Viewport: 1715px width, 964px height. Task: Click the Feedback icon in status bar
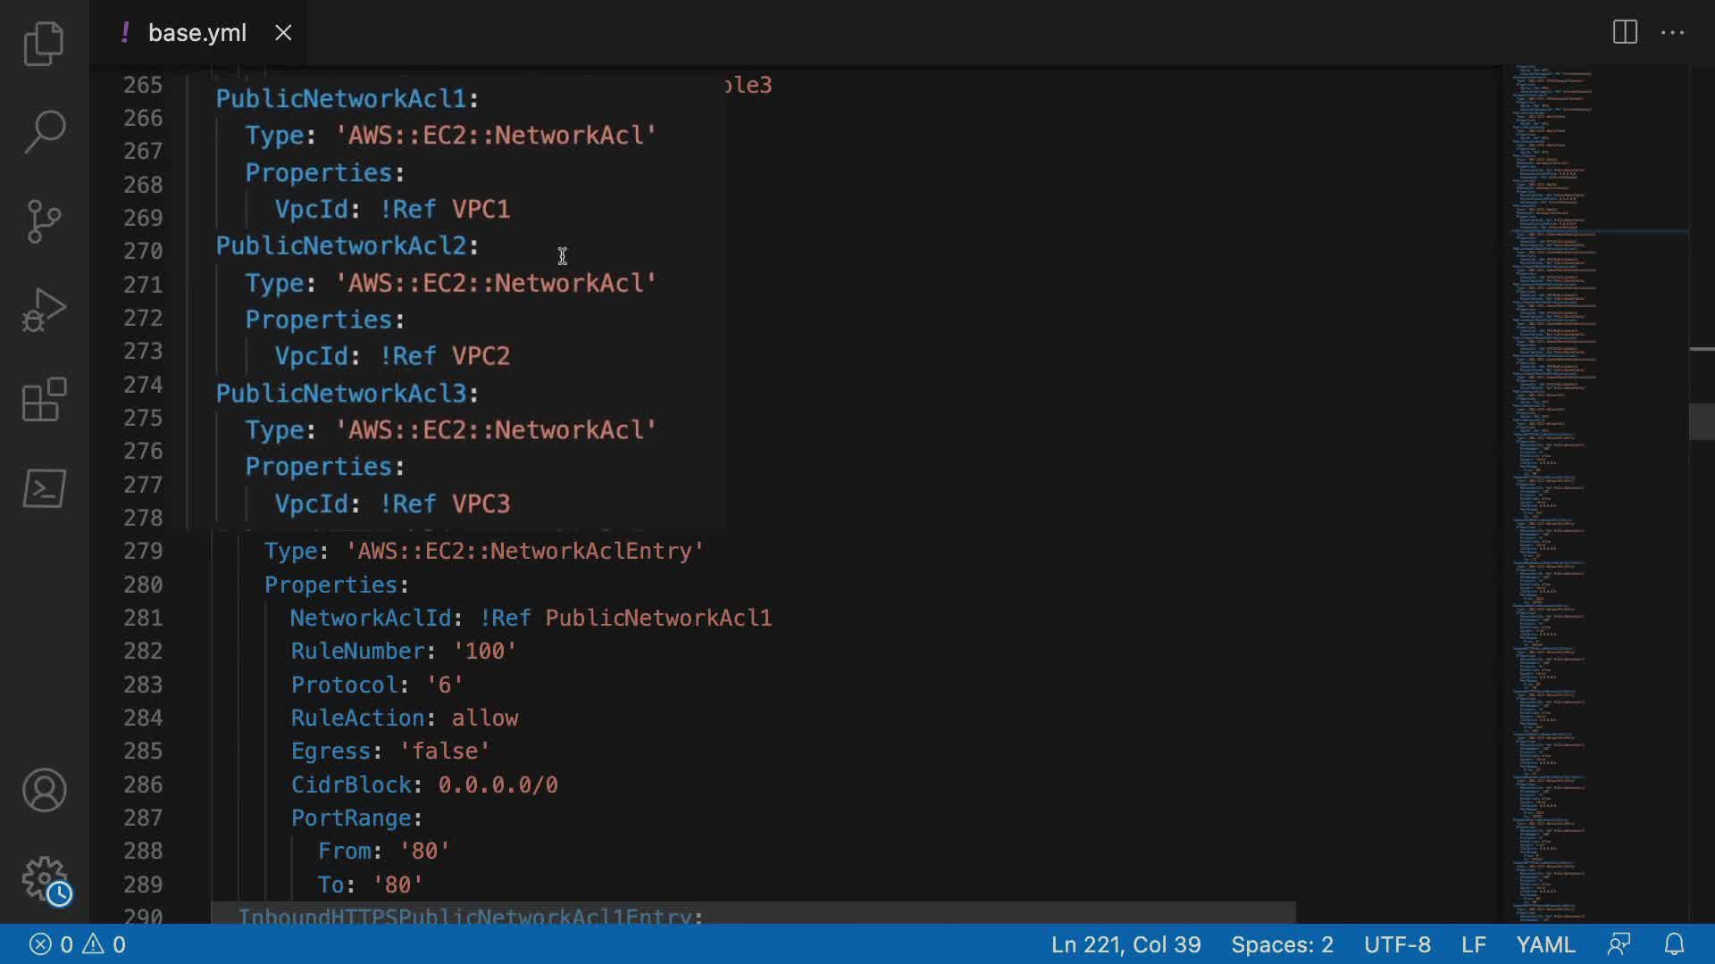pos(1619,944)
